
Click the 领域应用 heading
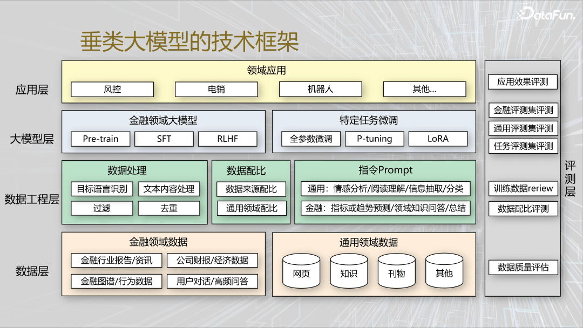tap(267, 70)
